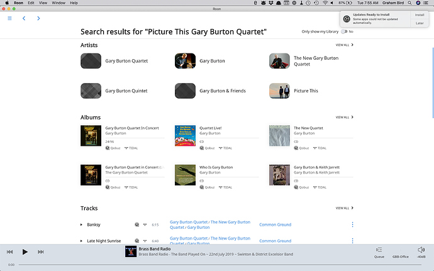Open the Edit menu

tap(31, 3)
